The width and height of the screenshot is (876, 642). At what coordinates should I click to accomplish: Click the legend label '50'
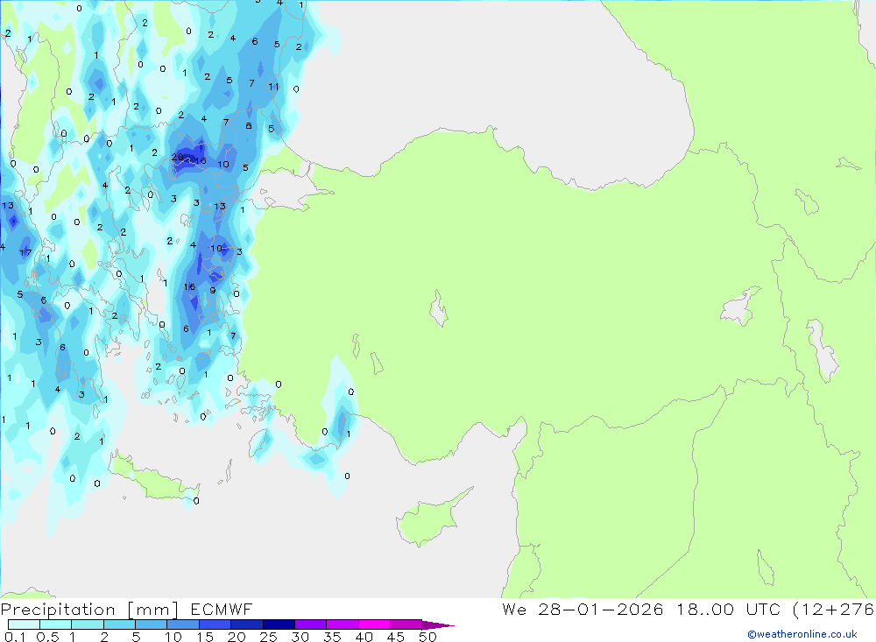point(427,637)
